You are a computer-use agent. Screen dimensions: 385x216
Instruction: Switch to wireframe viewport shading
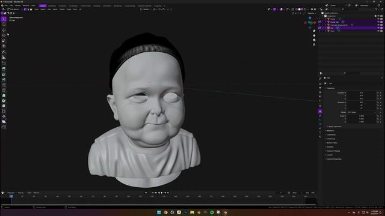coord(297,10)
